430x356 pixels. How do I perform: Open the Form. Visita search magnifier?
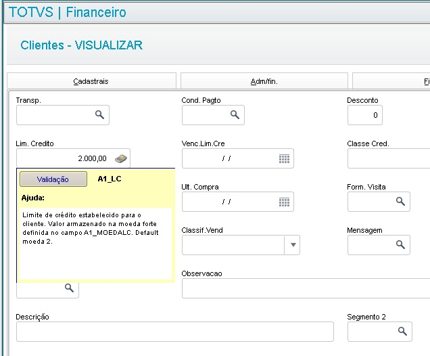(x=400, y=202)
